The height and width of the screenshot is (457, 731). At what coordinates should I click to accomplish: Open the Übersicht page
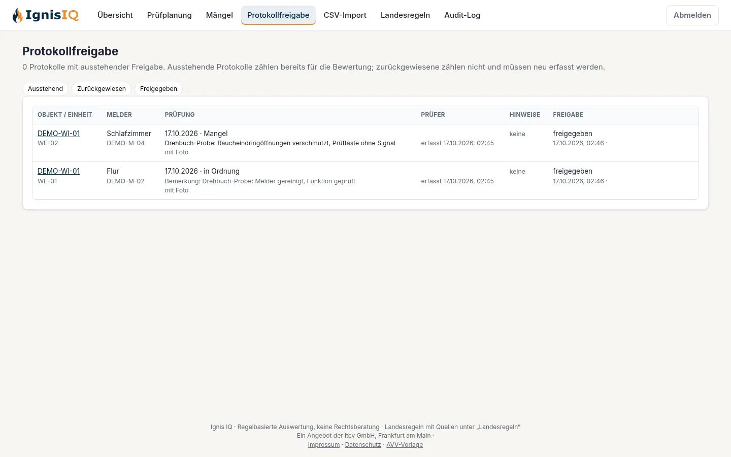pos(115,15)
